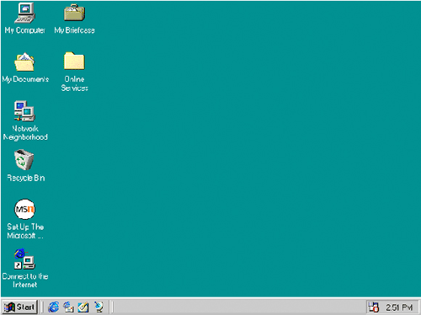The height and width of the screenshot is (315, 421).
Task: Click the Network Neighborhood computers icon
Action: 24,111
